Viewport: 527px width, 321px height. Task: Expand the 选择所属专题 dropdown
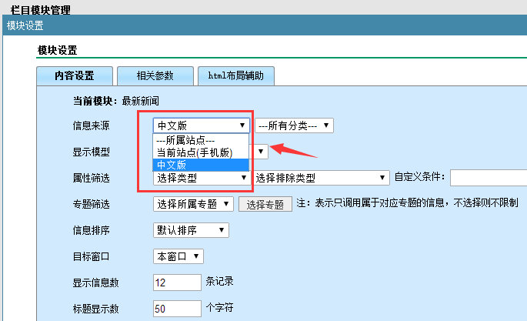tap(193, 204)
